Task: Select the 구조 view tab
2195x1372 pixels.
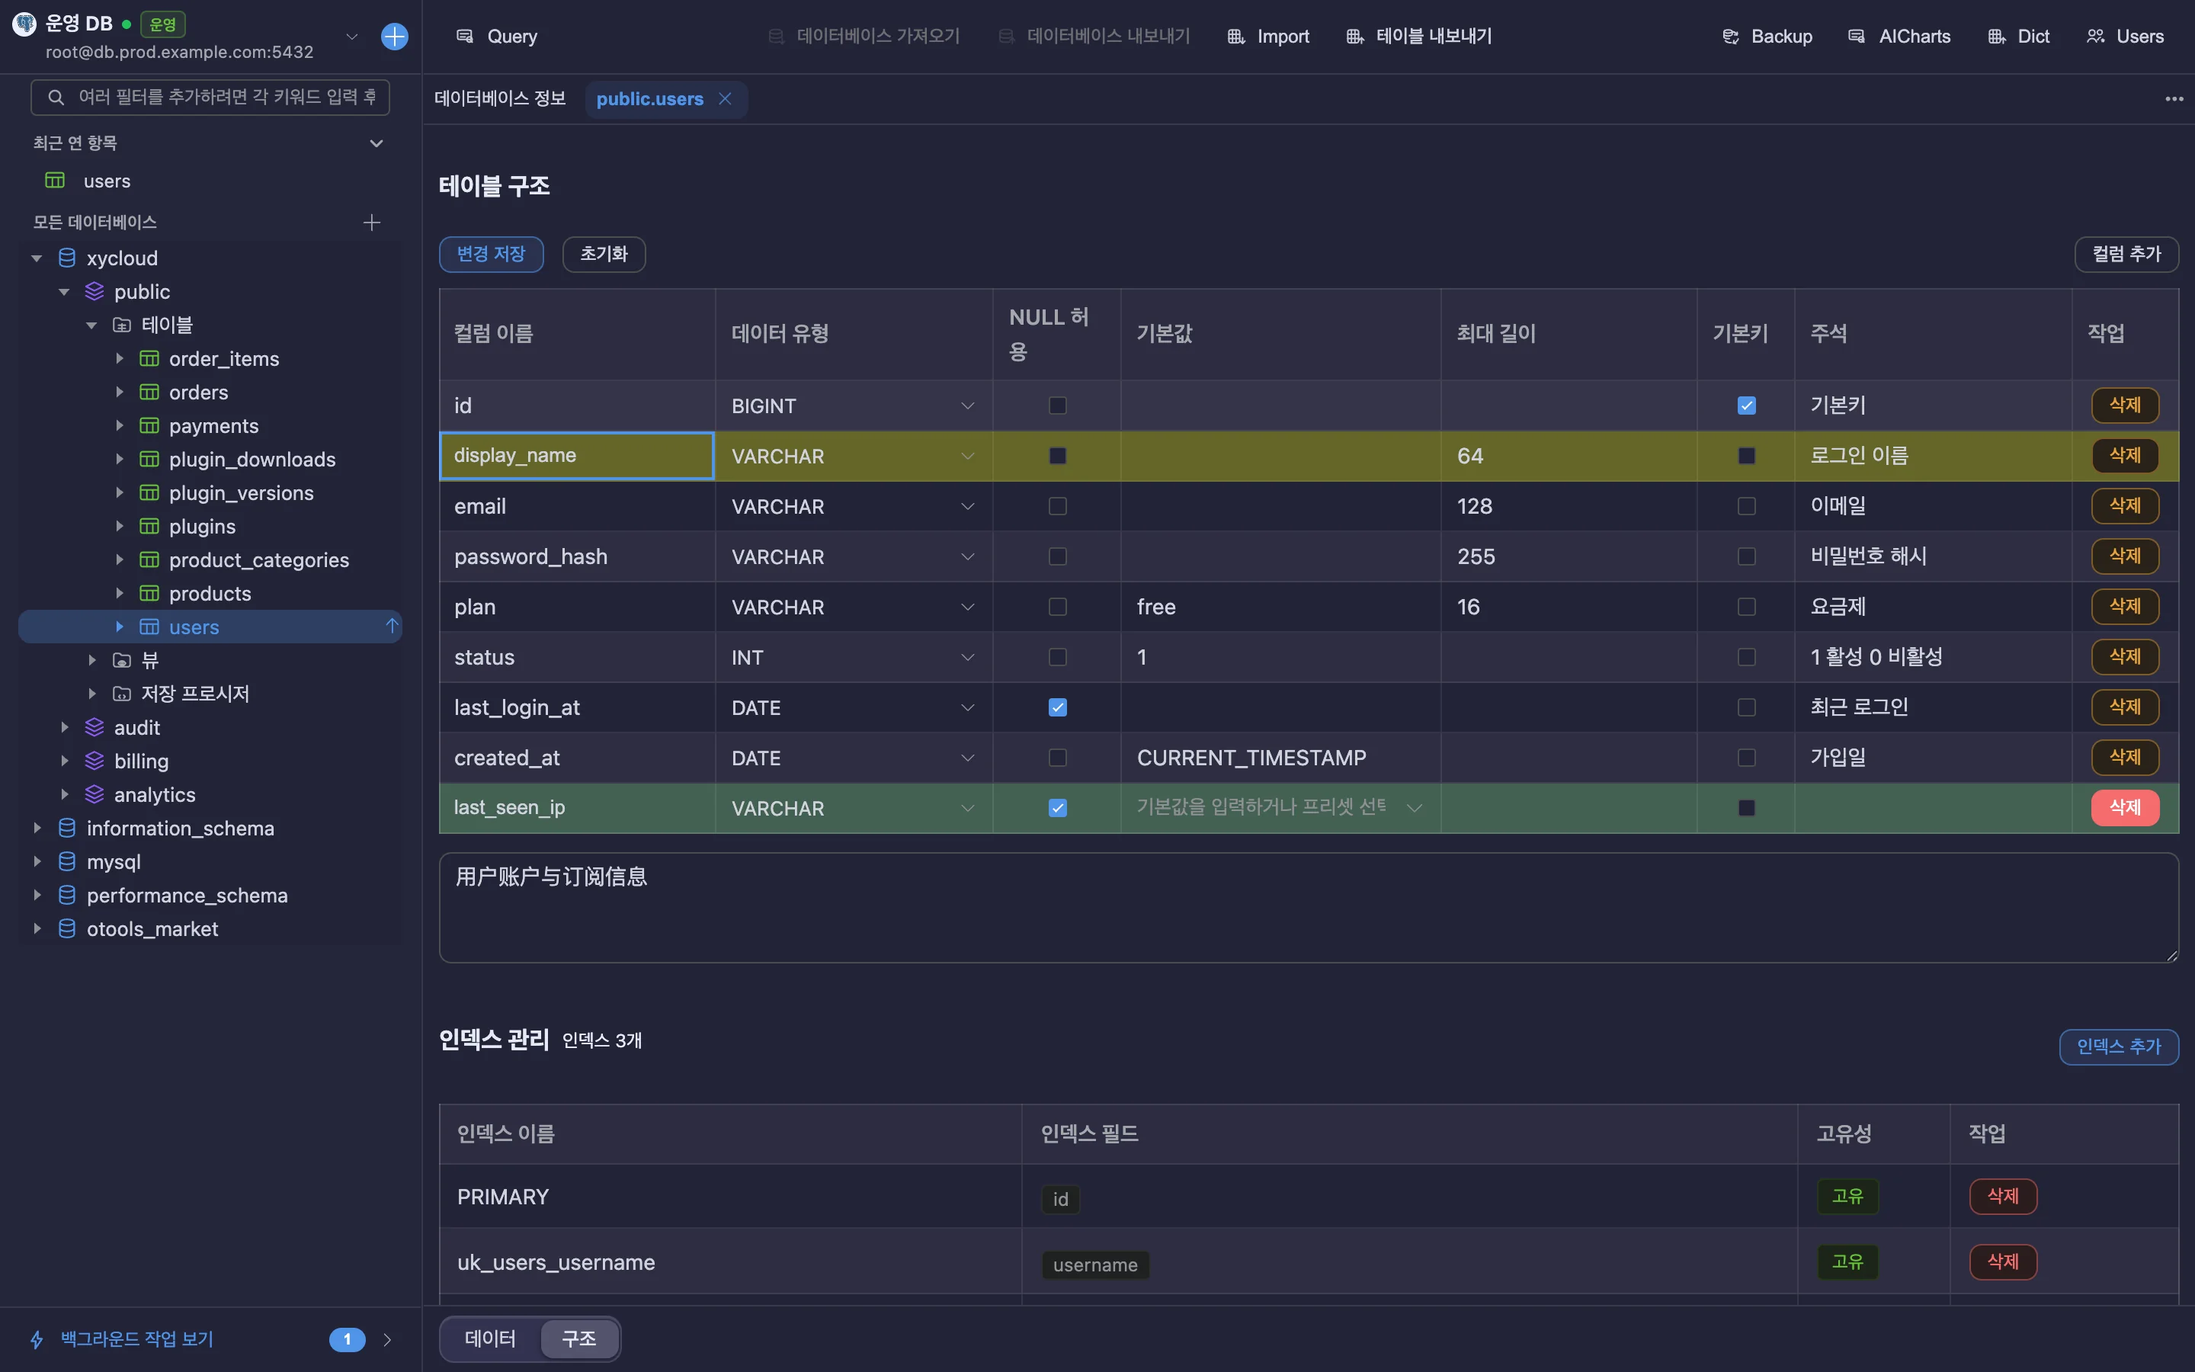Action: [x=578, y=1338]
